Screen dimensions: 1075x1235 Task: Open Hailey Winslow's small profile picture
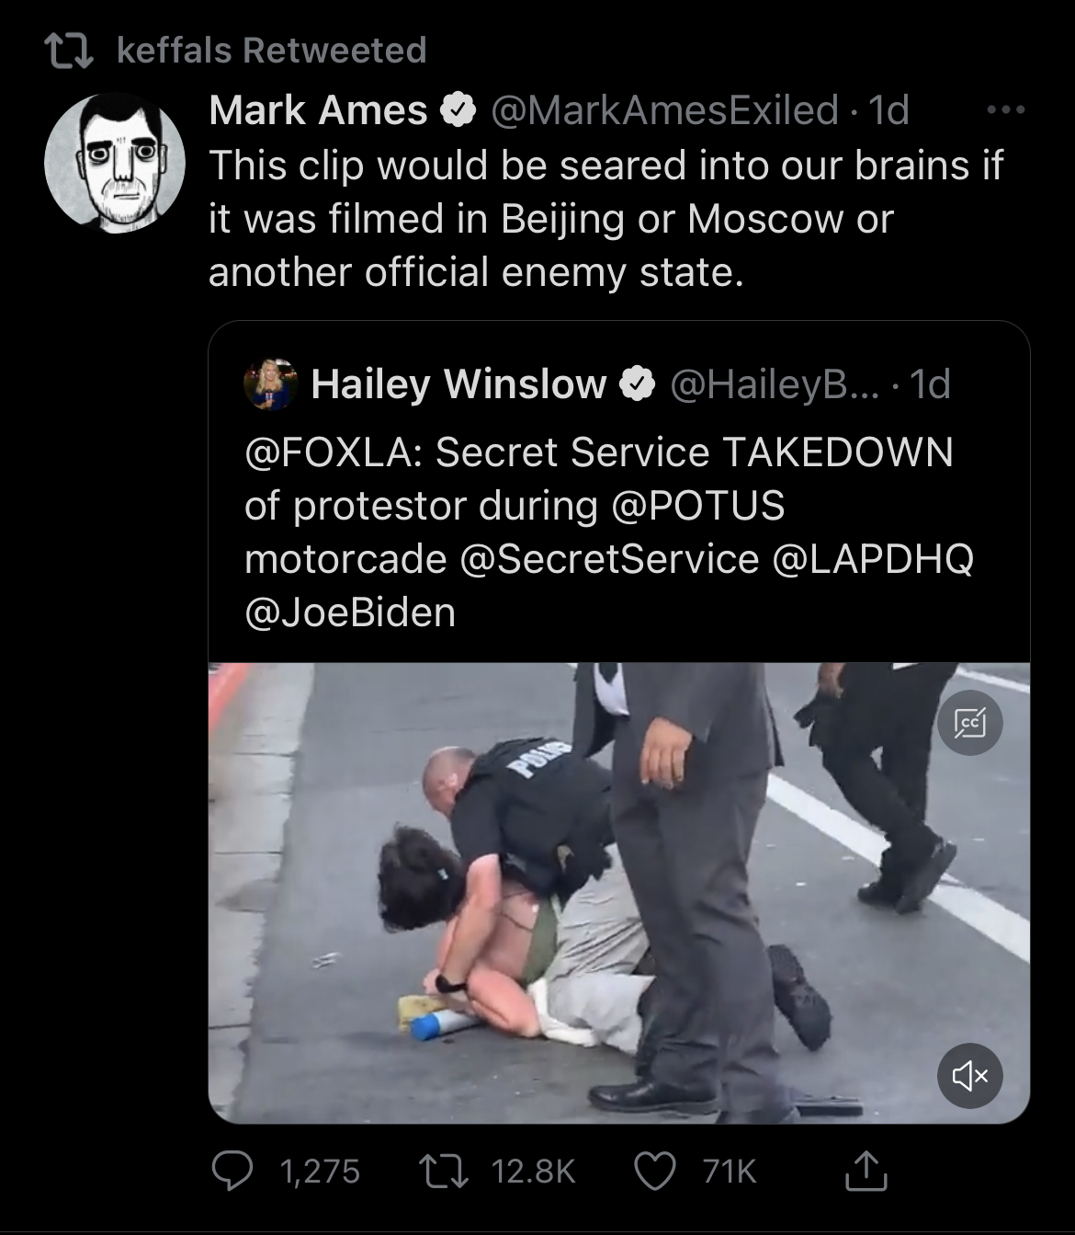click(270, 384)
